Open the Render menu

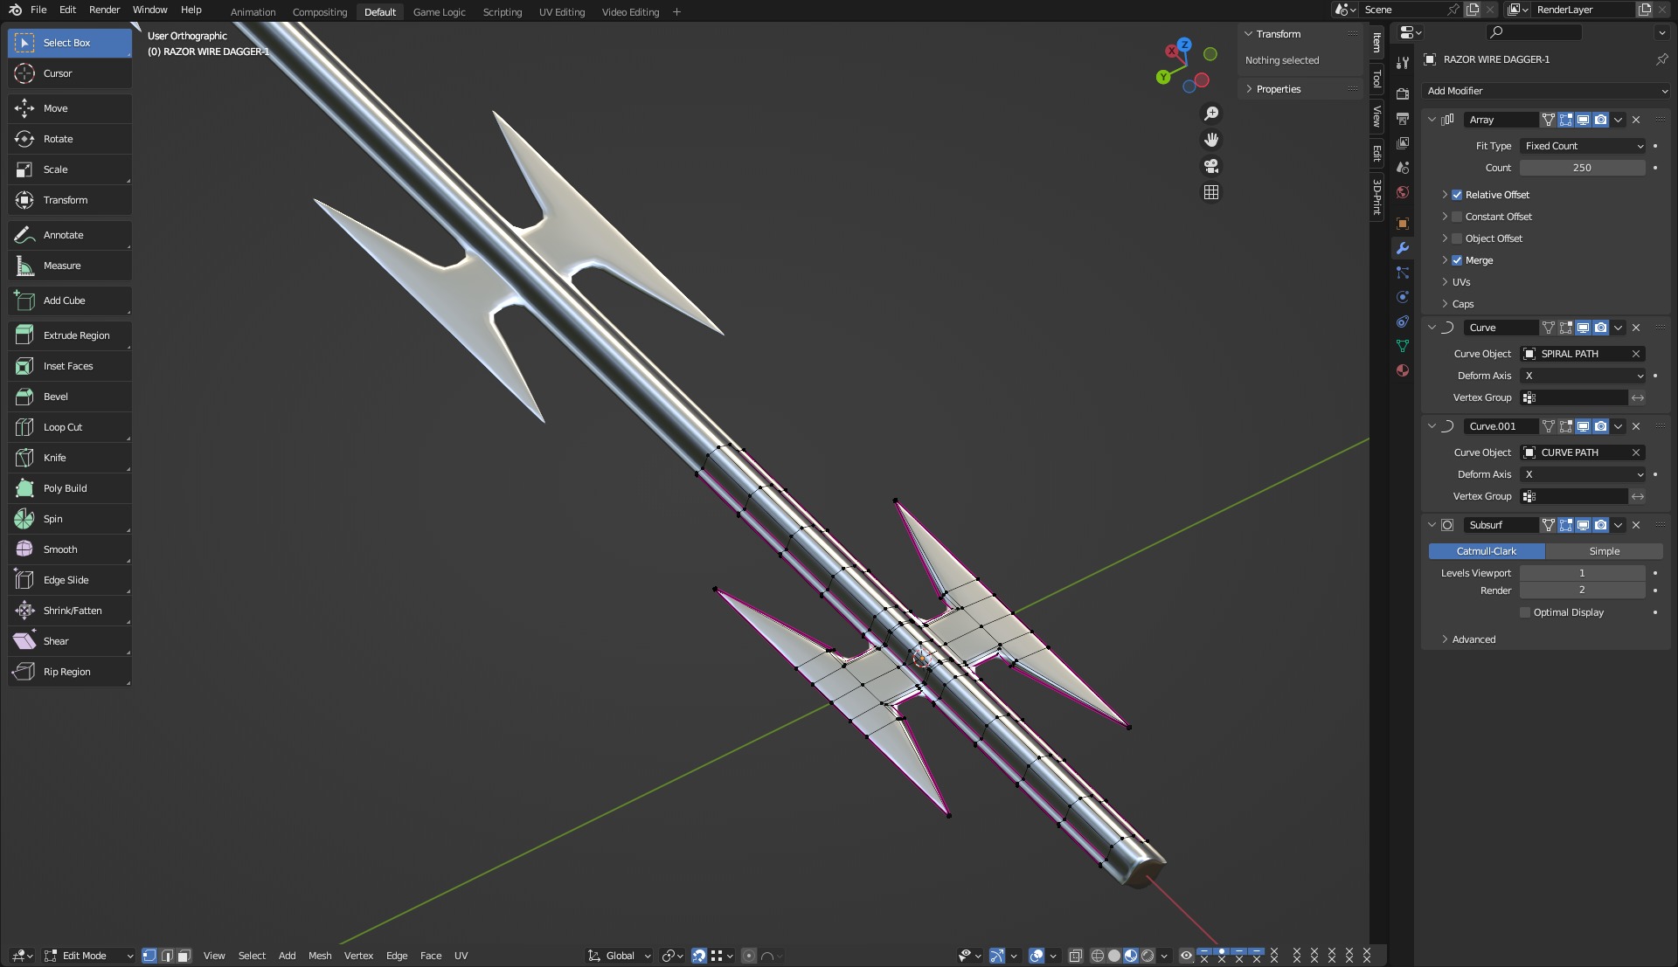104,10
